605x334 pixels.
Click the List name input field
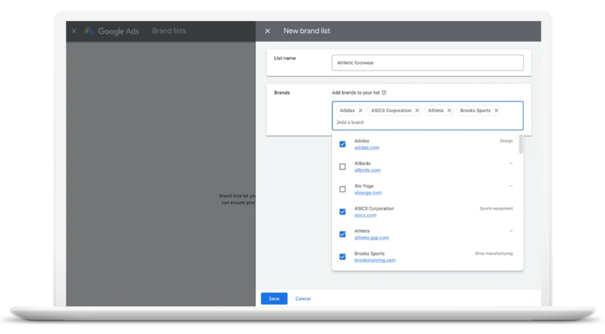(x=427, y=63)
